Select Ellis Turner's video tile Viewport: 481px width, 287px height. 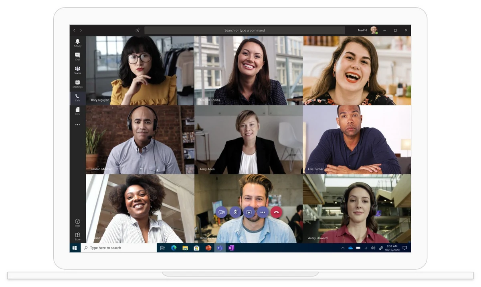(357, 139)
